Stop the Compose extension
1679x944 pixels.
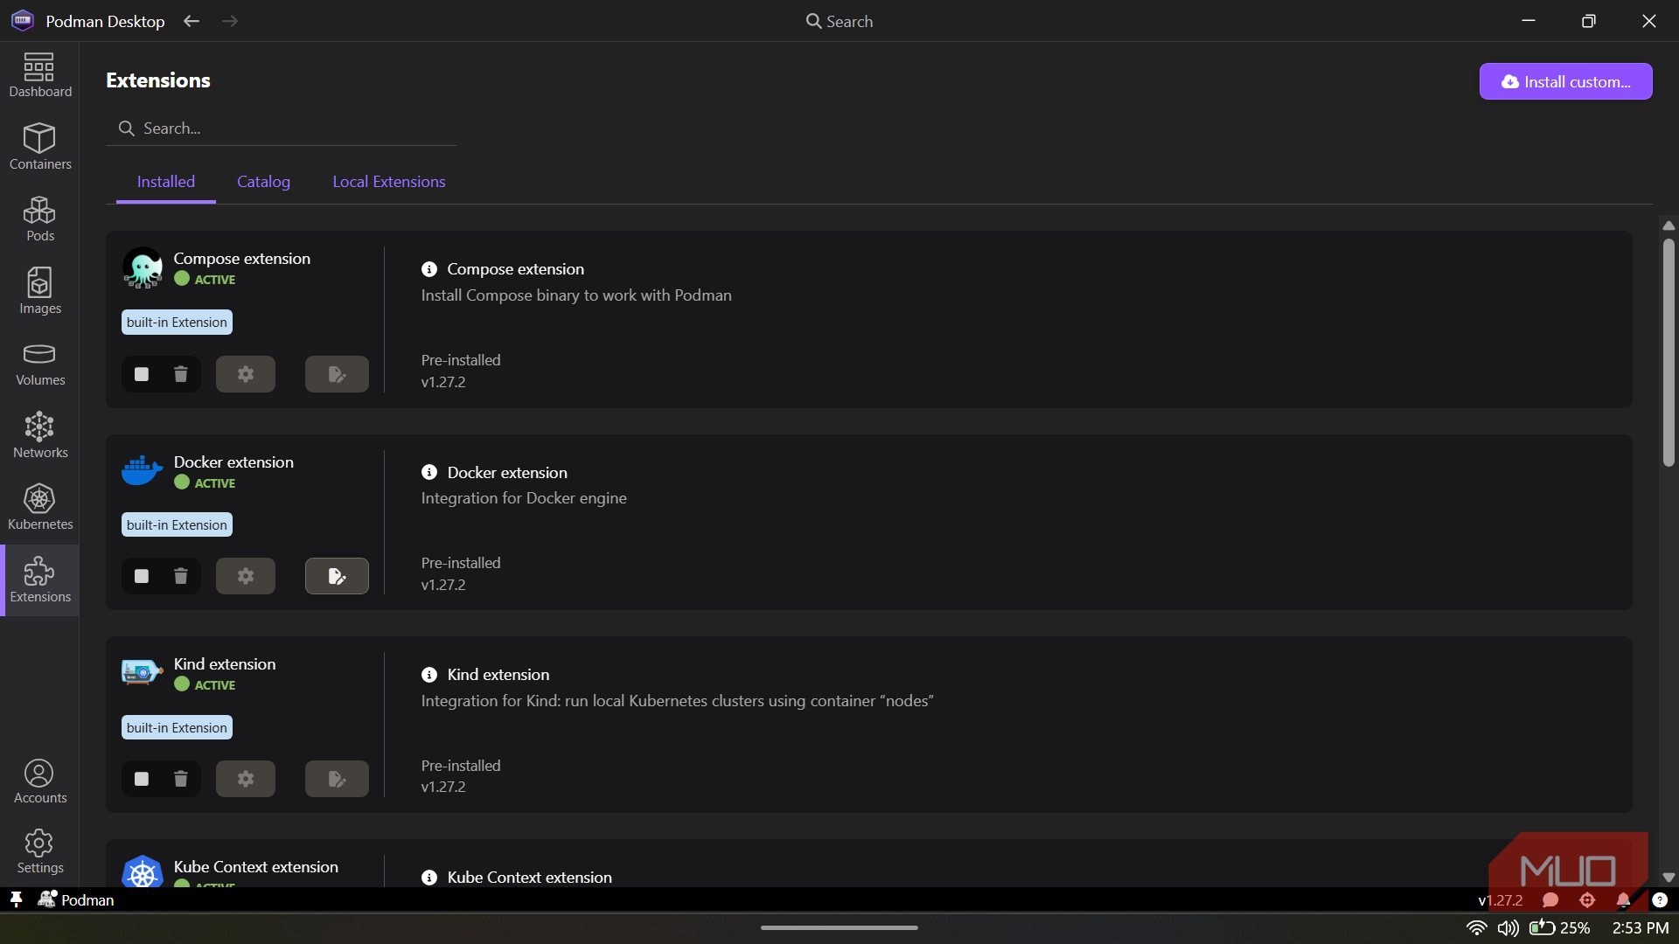(142, 374)
